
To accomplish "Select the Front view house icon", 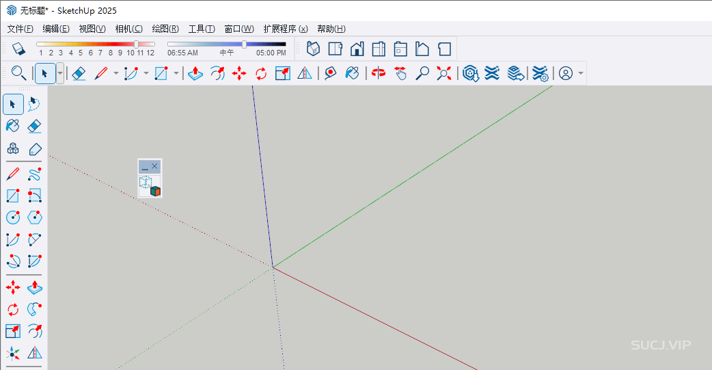I will point(357,49).
